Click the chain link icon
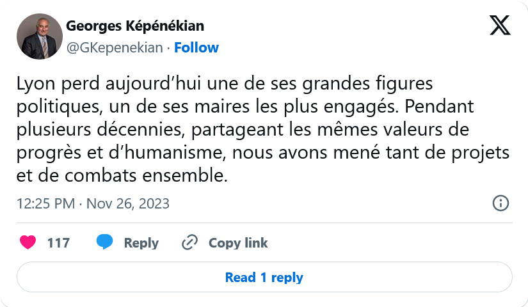The width and height of the screenshot is (528, 307). click(189, 242)
